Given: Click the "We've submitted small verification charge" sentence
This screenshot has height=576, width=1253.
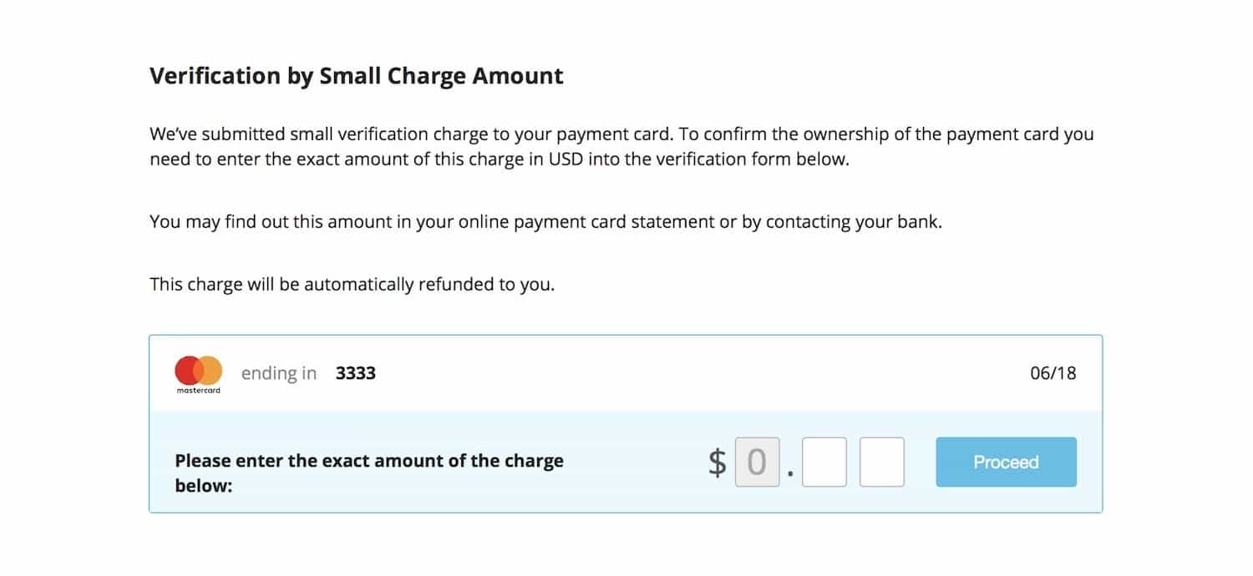Looking at the screenshot, I should tap(413, 134).
